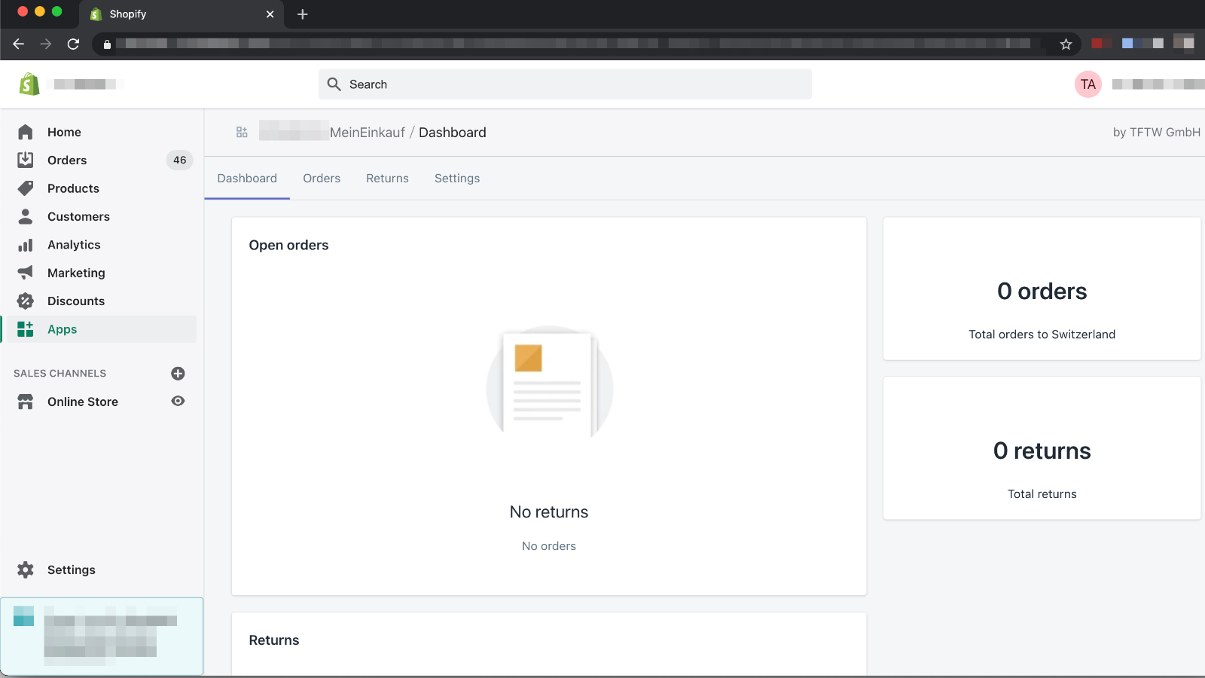1205x678 pixels.
Task: Open the MeinEinkauf Settings tab
Action: click(x=457, y=179)
